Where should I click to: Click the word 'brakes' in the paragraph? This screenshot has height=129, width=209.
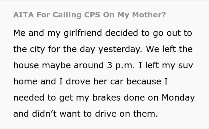[x=107, y=98]
